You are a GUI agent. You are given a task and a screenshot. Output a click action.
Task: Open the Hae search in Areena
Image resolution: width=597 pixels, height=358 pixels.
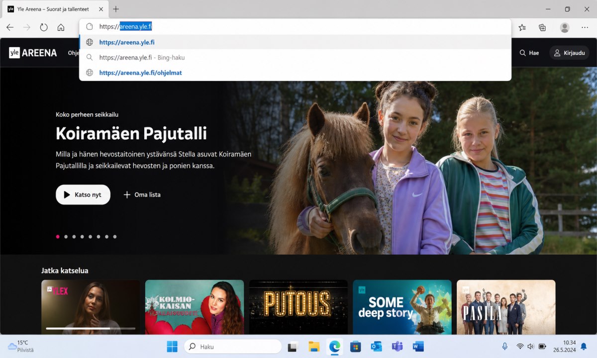529,53
